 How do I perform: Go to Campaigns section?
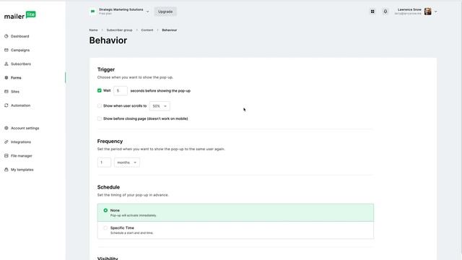click(x=20, y=50)
